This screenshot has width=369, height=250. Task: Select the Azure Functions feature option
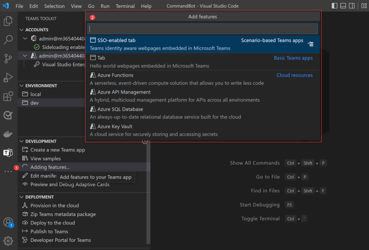pos(115,75)
